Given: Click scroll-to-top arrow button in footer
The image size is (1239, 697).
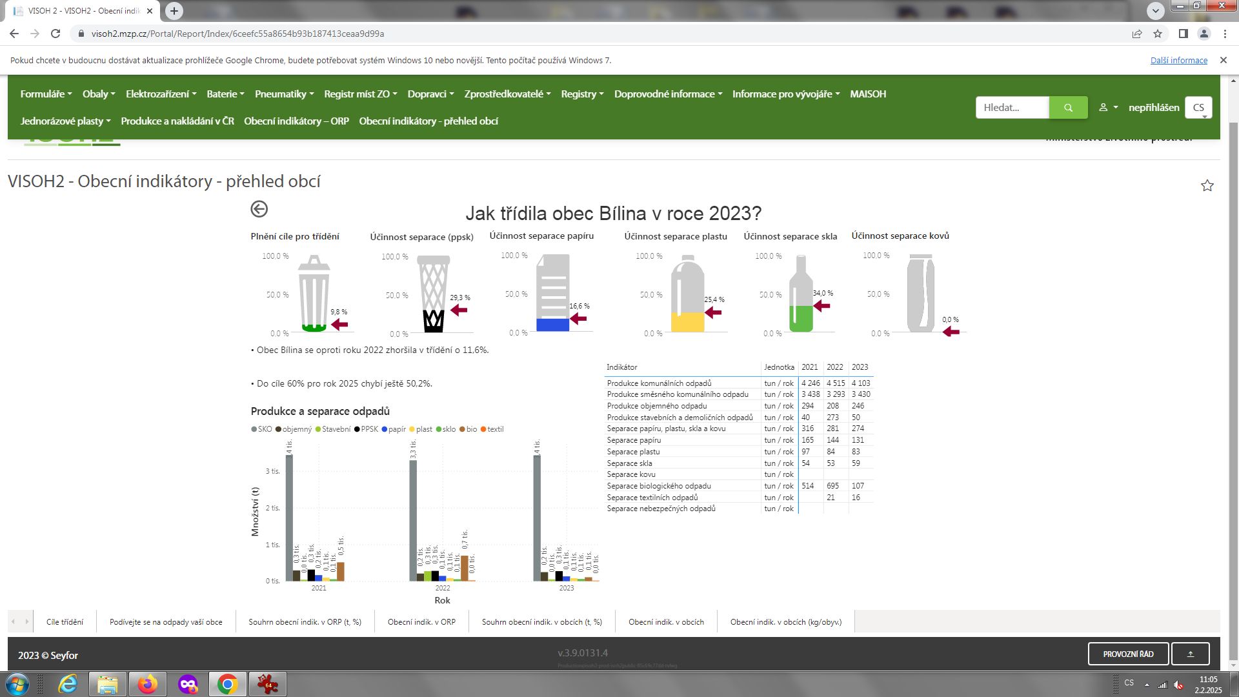Looking at the screenshot, I should pos(1190,654).
